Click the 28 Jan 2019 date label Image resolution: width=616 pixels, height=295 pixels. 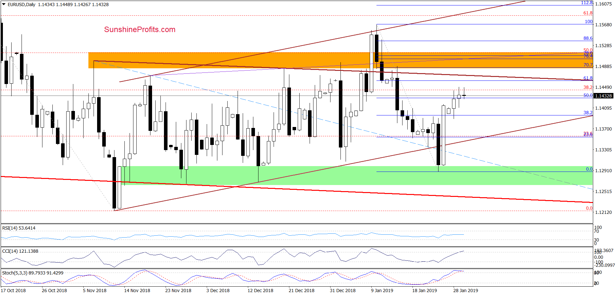[466, 291]
